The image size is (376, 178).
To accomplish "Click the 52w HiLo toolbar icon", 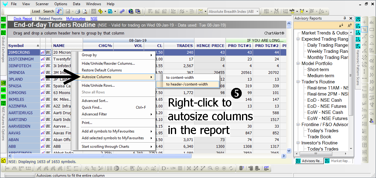I will (x=174, y=11).
